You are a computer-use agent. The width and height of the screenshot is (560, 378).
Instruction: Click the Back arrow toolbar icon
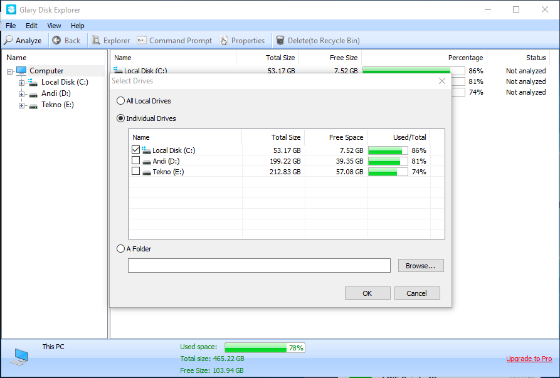(56, 41)
